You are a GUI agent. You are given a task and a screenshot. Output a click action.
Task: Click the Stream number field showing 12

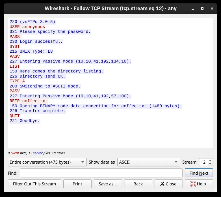(203, 162)
